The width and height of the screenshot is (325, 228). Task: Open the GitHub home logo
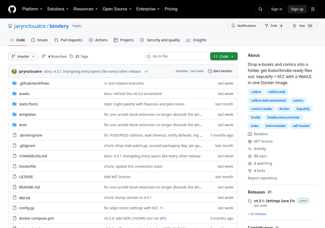coord(12,9)
